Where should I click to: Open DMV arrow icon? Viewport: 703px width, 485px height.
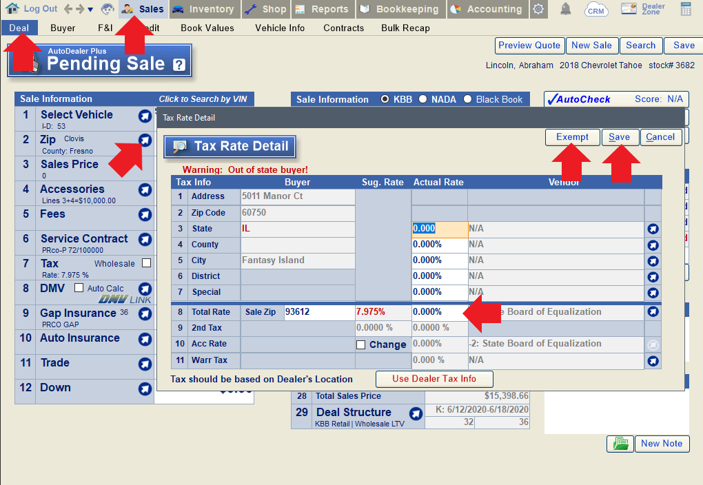click(x=145, y=289)
